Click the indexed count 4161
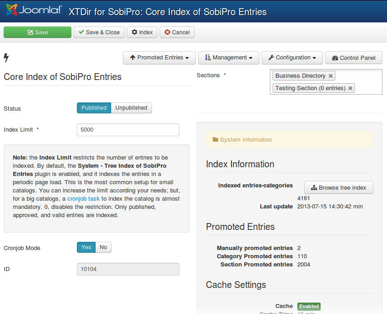Viewport: 387px width, 314px height. tap(304, 198)
